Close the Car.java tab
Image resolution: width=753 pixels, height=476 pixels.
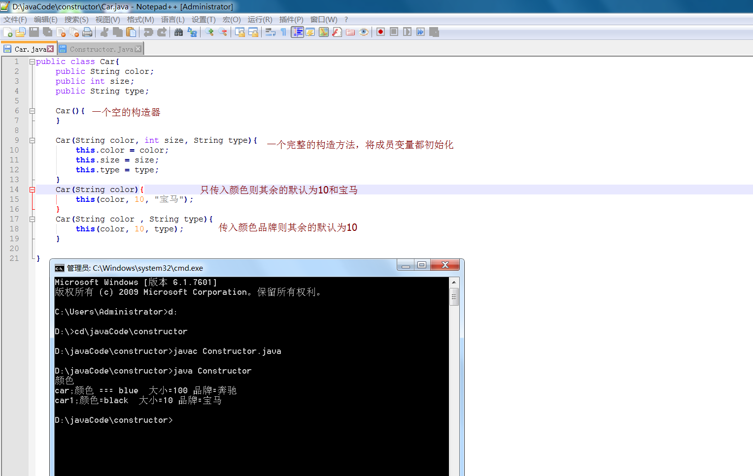(x=50, y=49)
